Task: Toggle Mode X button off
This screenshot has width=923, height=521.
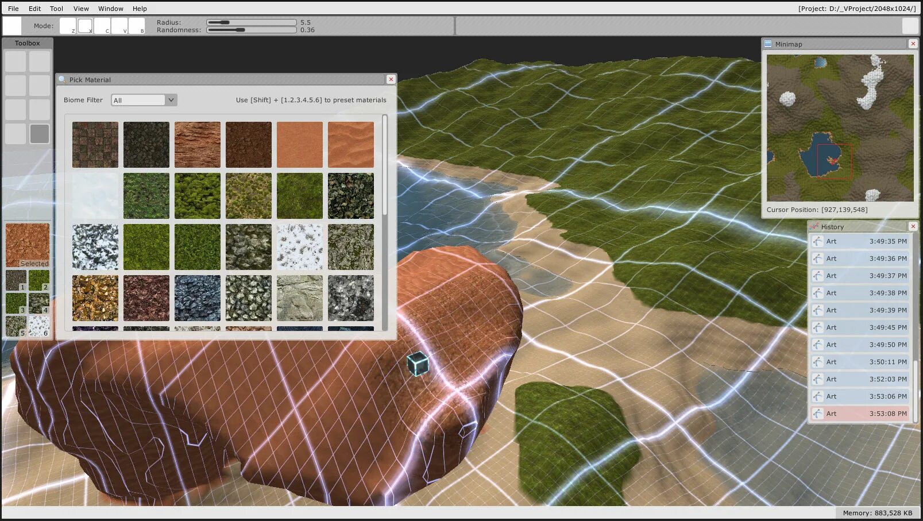Action: pyautogui.click(x=85, y=26)
